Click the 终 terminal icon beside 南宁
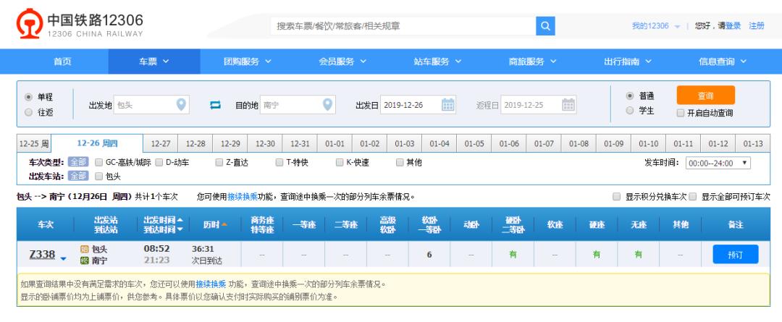The width and height of the screenshot is (782, 322). (x=84, y=260)
